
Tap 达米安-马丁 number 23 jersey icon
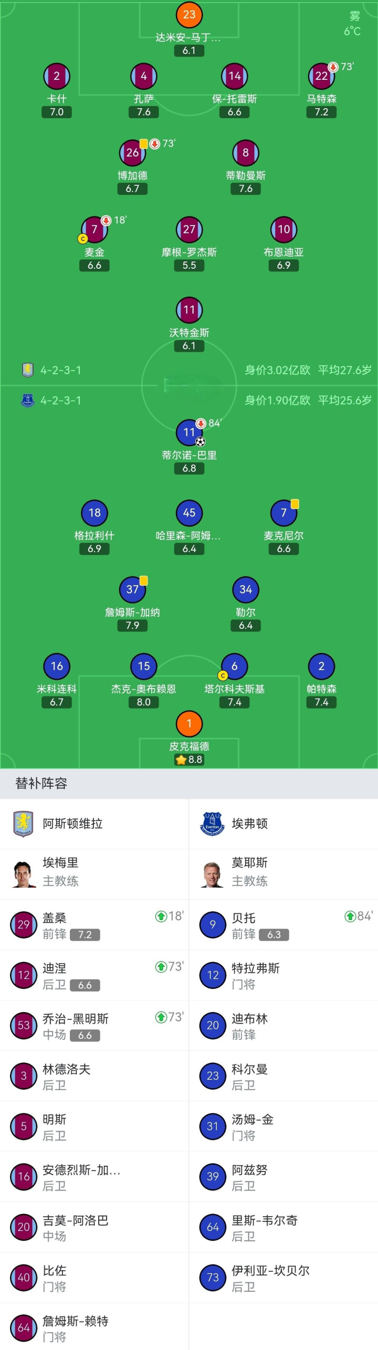[x=189, y=15]
